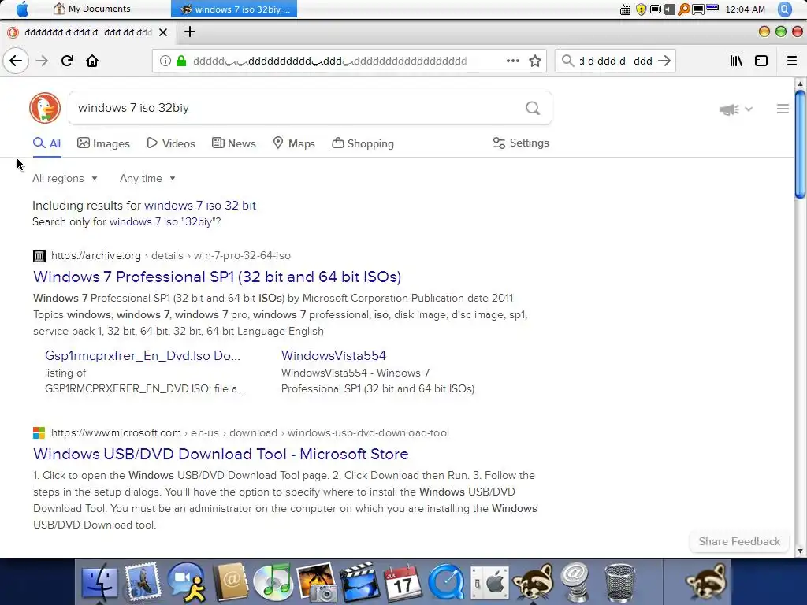Launch QuickTime Player from dock
Image resolution: width=807 pixels, height=605 pixels.
pos(446,582)
